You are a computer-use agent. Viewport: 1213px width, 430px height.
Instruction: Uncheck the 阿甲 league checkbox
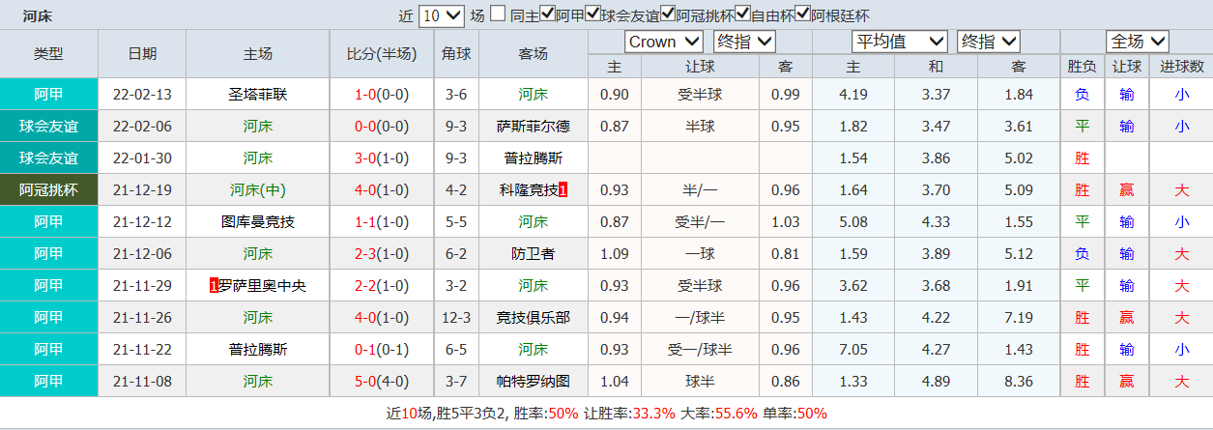547,14
